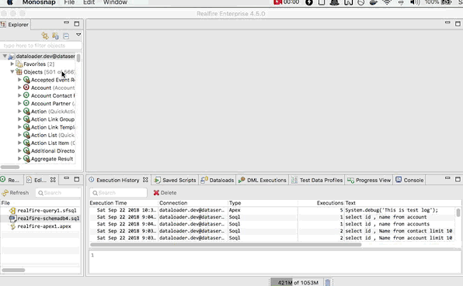Click Refresh button in files panel

(x=16, y=193)
